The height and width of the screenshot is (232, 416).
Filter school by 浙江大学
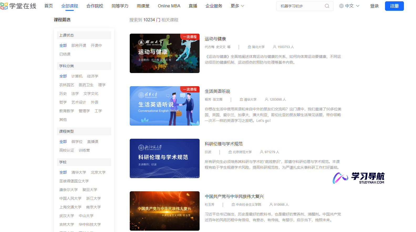(x=93, y=198)
